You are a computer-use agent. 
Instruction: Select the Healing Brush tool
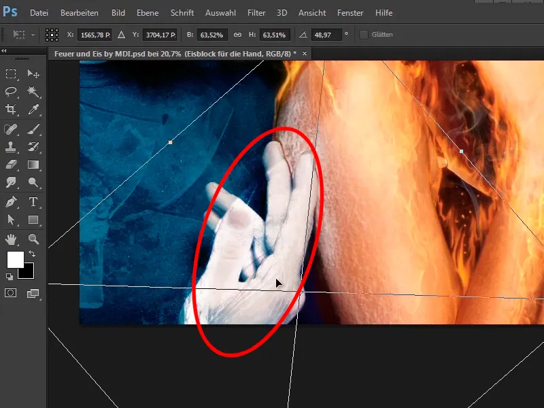point(11,129)
